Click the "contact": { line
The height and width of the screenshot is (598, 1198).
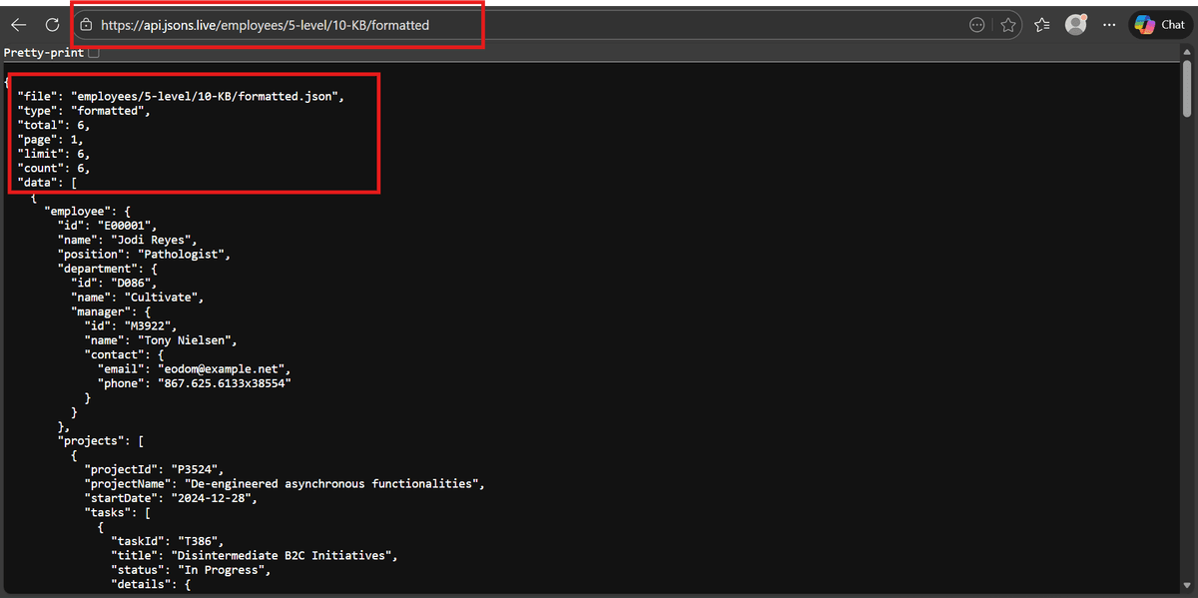(x=124, y=355)
